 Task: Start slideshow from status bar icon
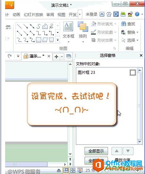80,170
